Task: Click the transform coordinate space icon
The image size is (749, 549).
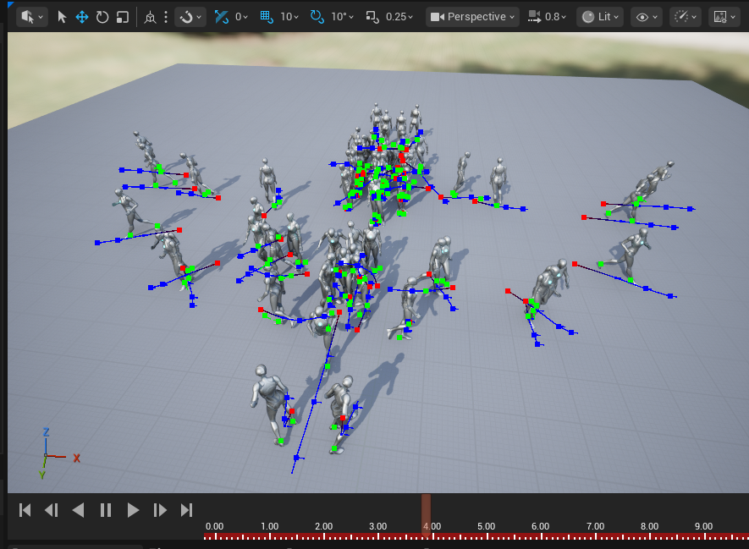Action: [x=151, y=17]
